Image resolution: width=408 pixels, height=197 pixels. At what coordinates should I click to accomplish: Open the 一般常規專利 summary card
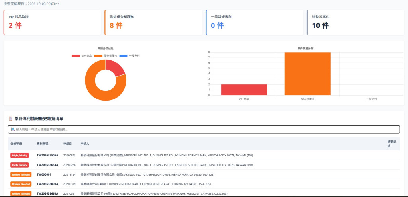[255, 22]
